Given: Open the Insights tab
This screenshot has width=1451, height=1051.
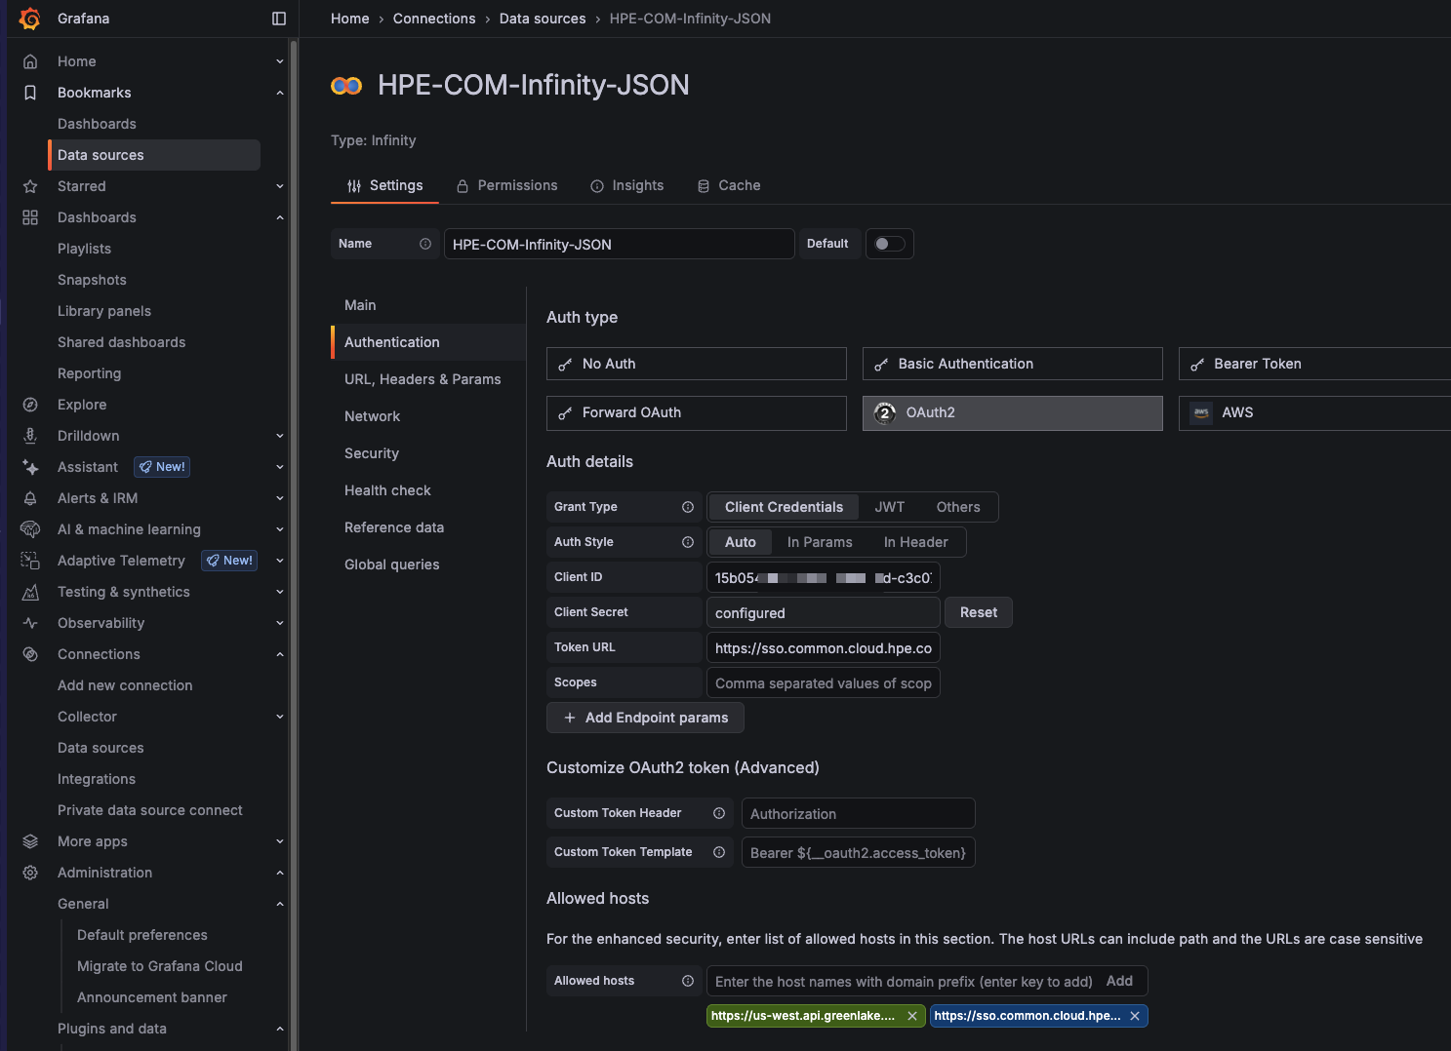Looking at the screenshot, I should pos(627,185).
